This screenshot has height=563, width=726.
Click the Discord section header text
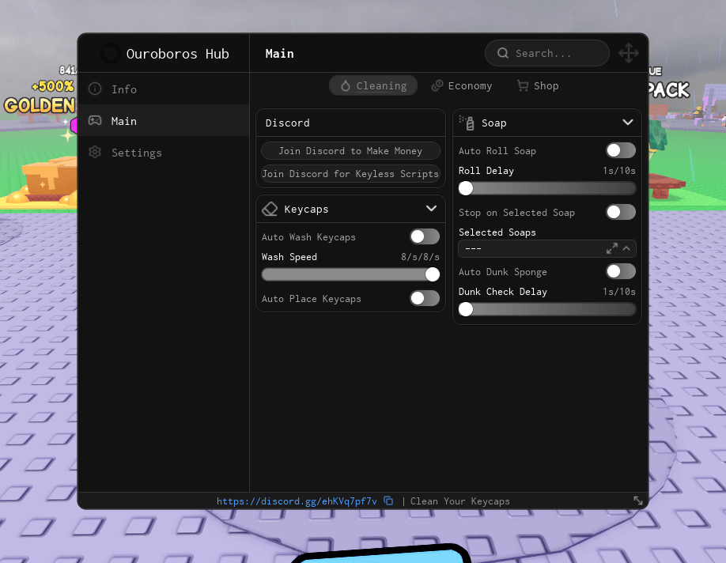(288, 123)
